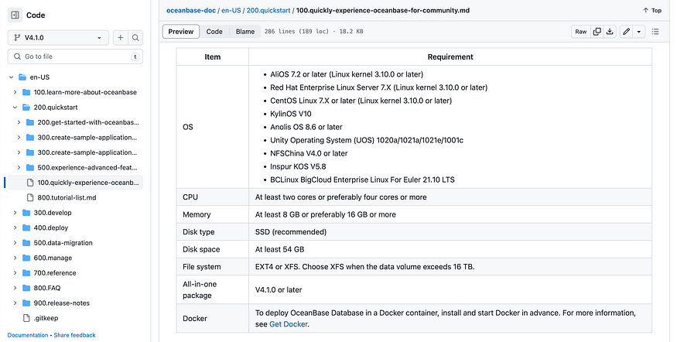Download the raw file icon

point(610,32)
